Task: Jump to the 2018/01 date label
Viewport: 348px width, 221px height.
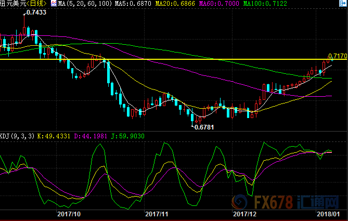Action: [x=328, y=214]
